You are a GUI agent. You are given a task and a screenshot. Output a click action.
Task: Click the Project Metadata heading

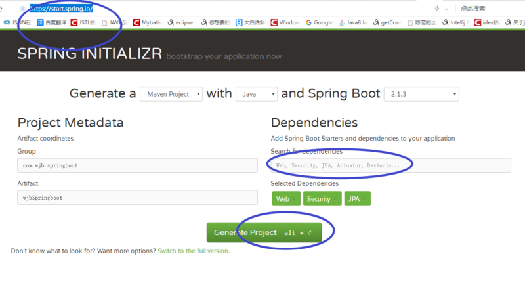[70, 123]
